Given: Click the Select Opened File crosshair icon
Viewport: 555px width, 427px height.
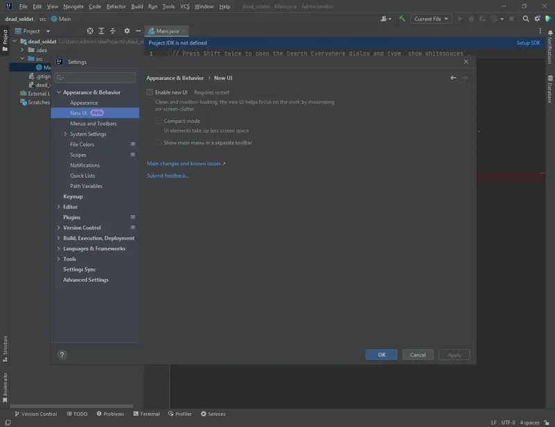Looking at the screenshot, I should pyautogui.click(x=90, y=31).
